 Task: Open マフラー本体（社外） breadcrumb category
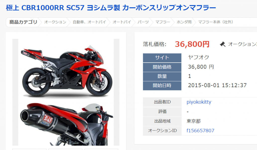216,22
